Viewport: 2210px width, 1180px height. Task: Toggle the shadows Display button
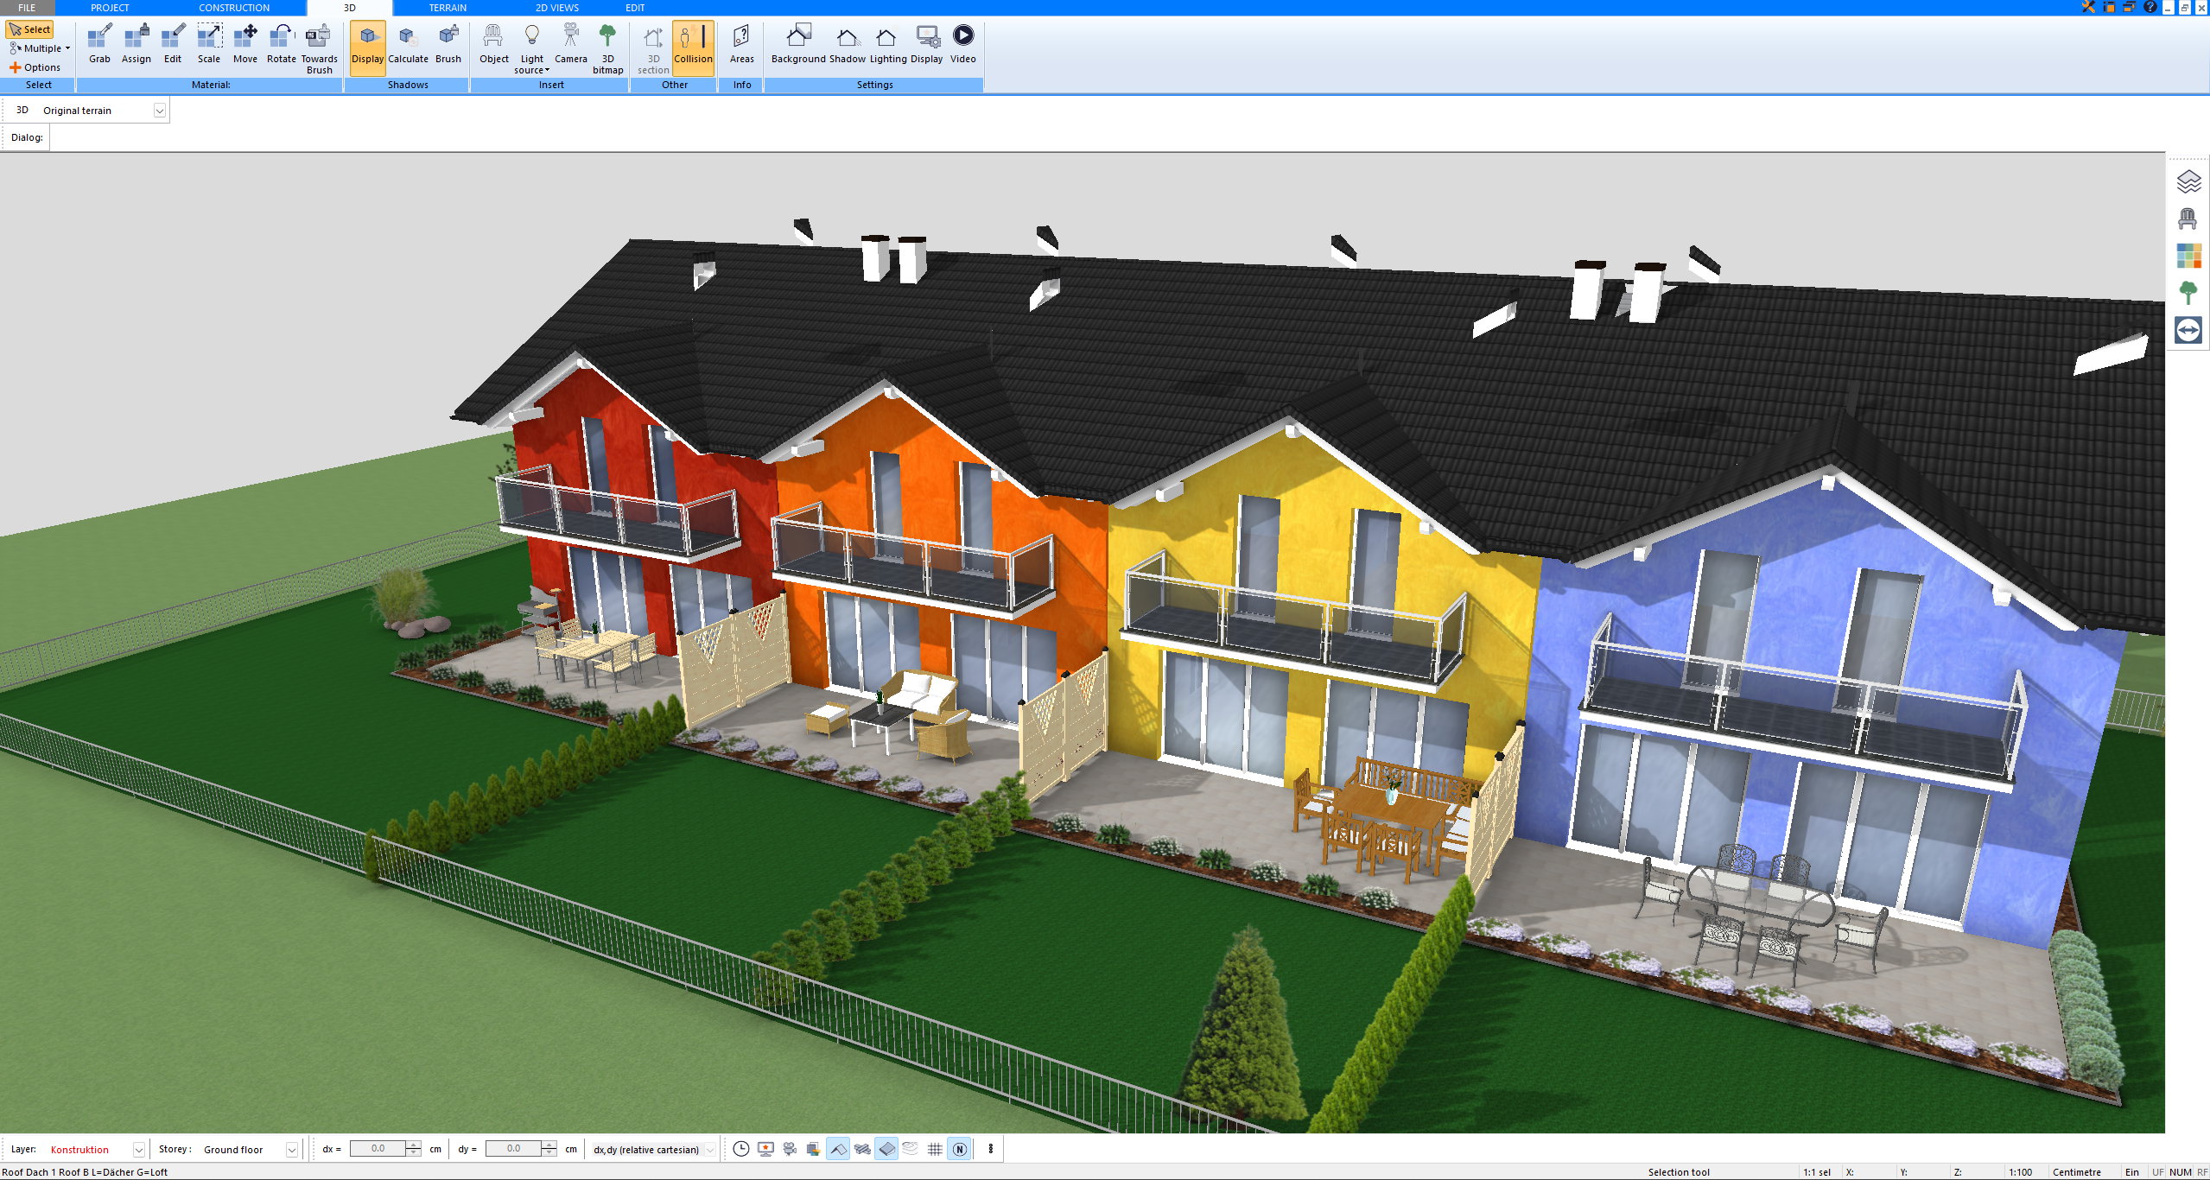tap(367, 48)
